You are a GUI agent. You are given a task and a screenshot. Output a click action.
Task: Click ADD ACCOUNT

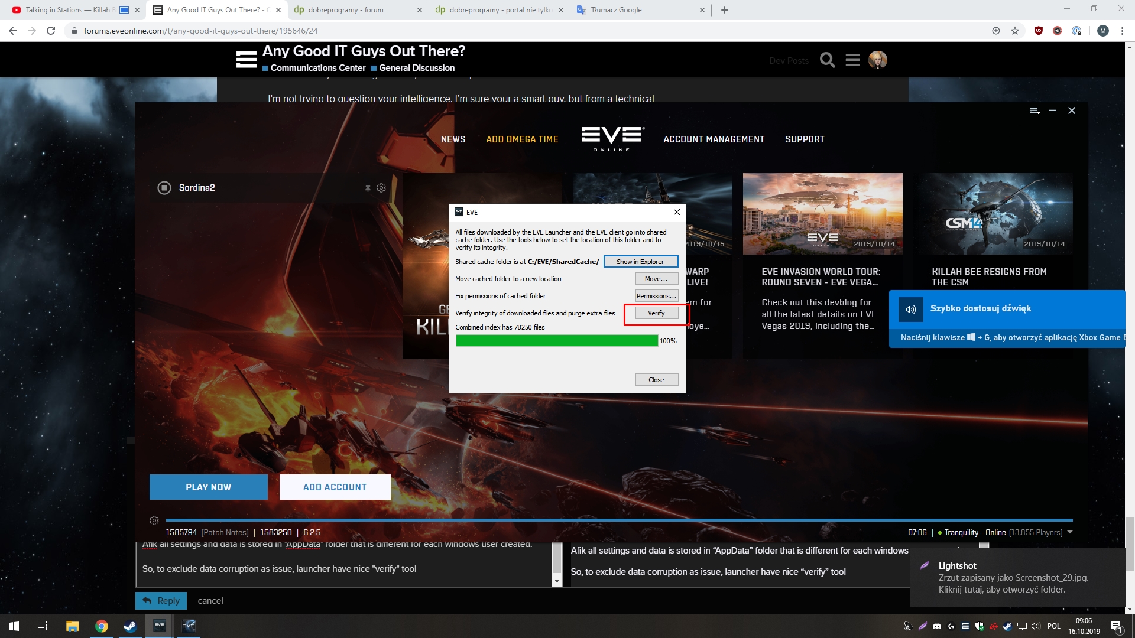[x=335, y=487]
